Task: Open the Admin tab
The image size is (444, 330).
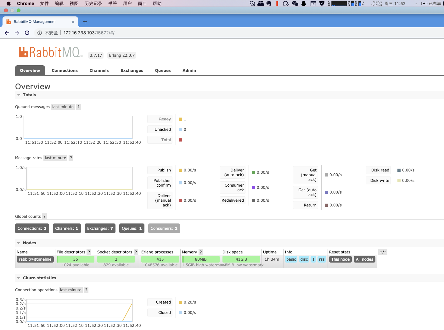Action: click(x=189, y=71)
